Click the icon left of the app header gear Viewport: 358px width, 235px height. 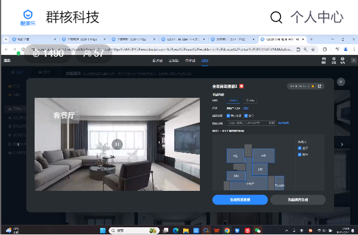[324, 60]
